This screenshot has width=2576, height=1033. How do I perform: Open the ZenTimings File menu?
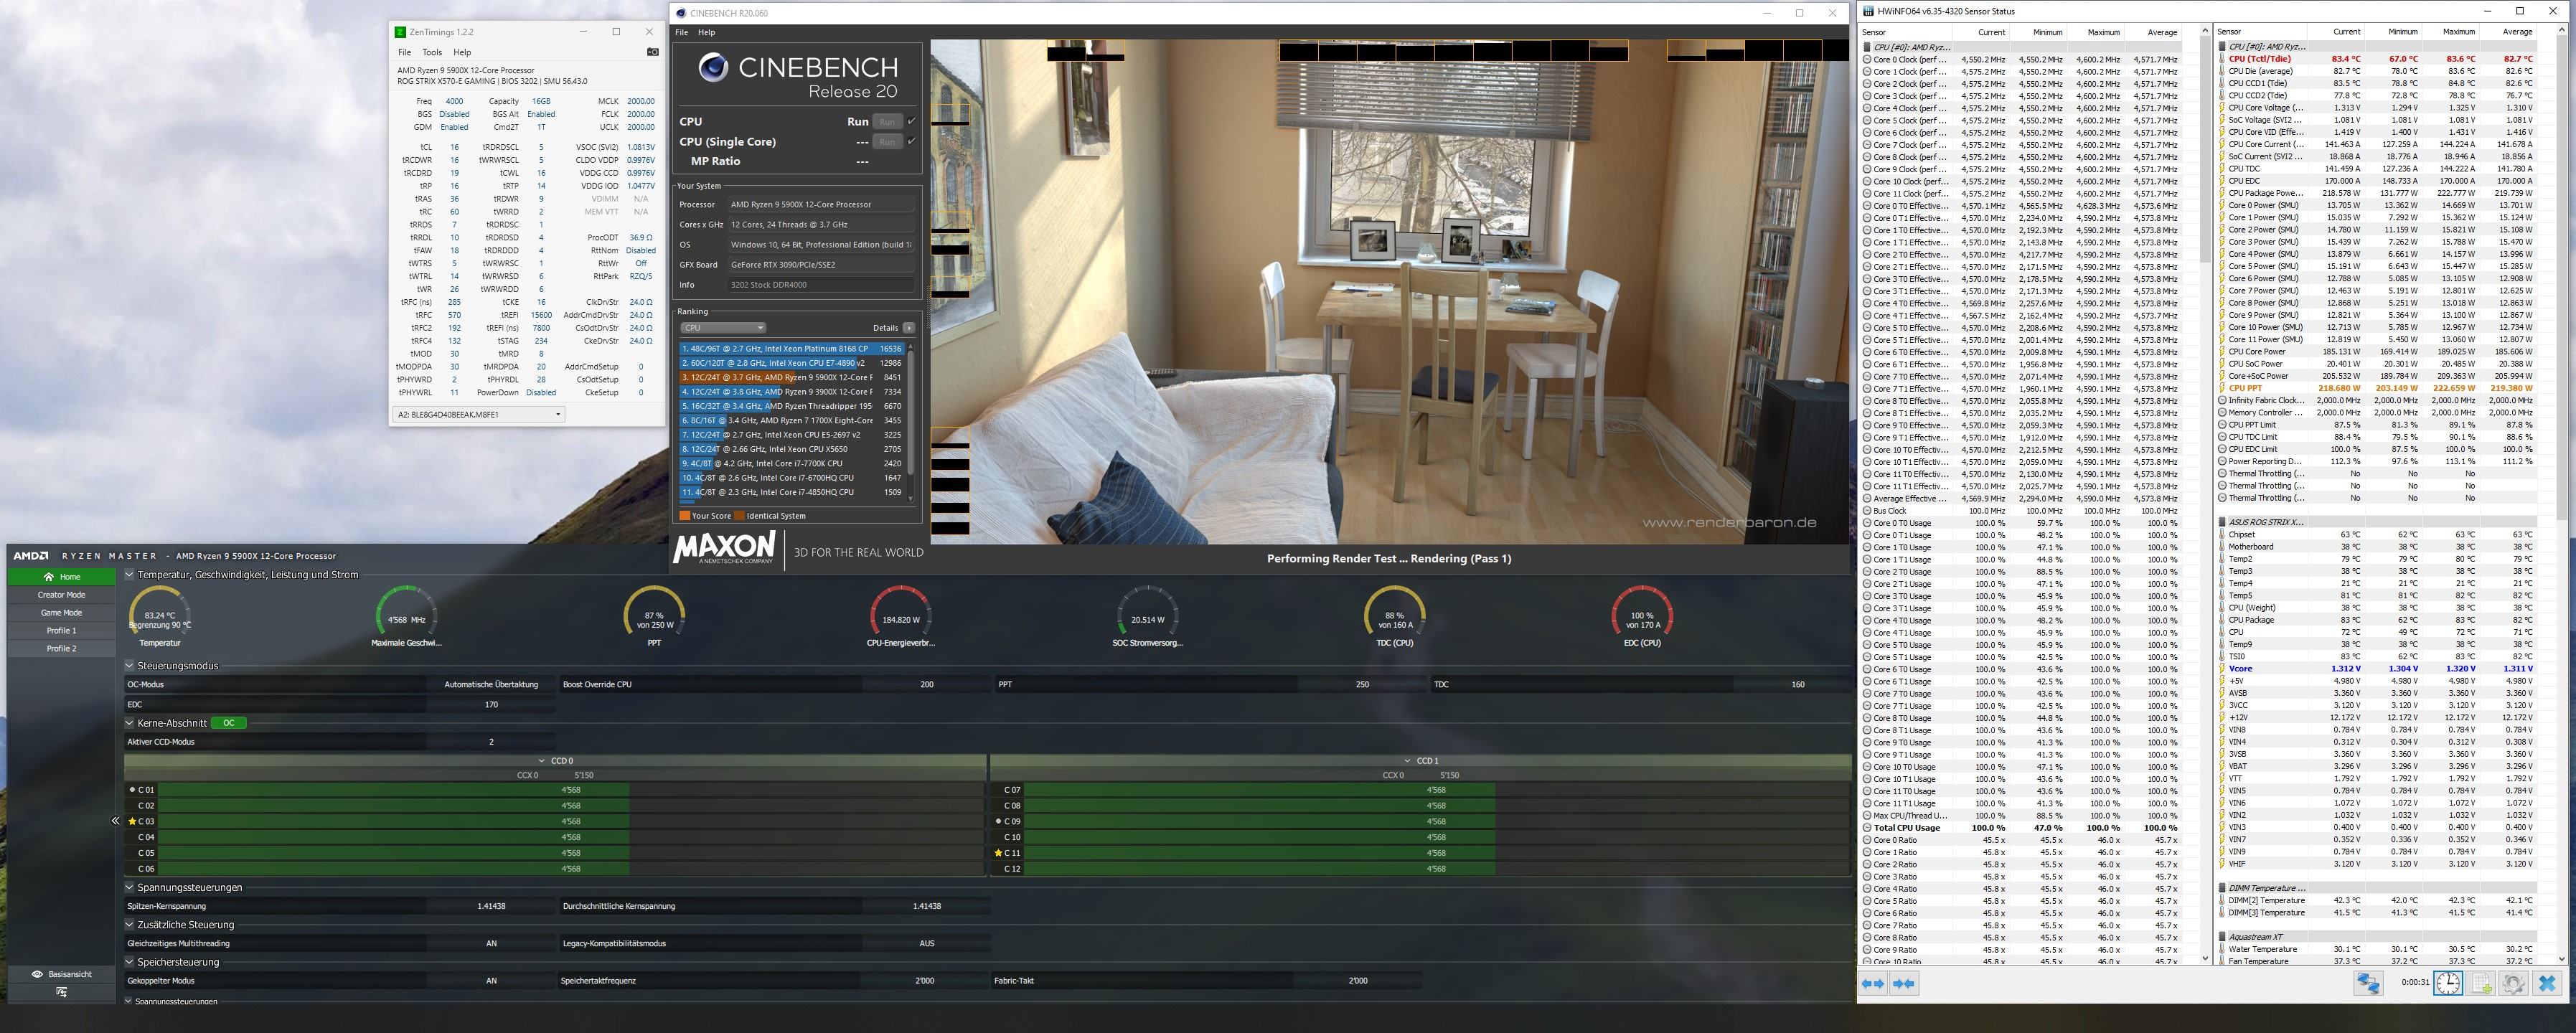tap(404, 52)
